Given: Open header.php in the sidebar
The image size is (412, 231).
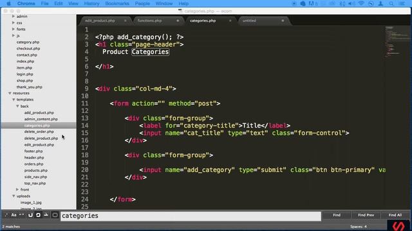Looking at the screenshot, I should point(34,157).
